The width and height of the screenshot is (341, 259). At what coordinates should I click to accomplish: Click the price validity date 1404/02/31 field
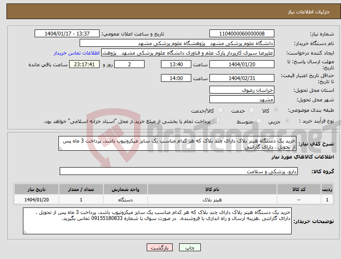(x=242, y=78)
